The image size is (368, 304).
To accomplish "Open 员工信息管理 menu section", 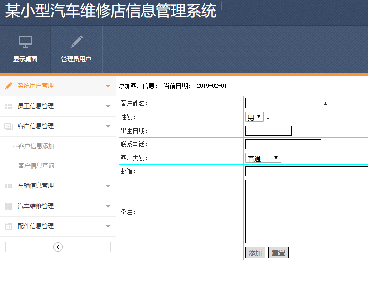I will [58, 106].
